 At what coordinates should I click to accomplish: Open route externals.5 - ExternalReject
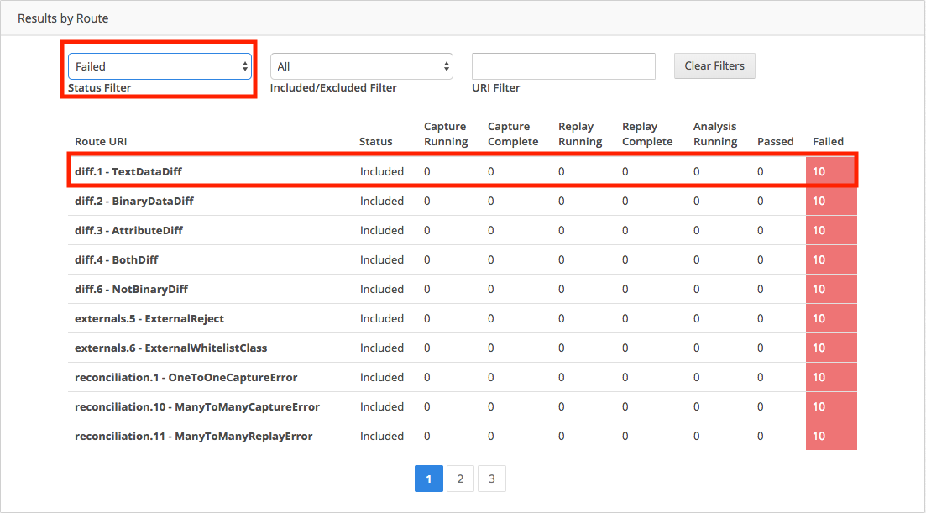(149, 319)
